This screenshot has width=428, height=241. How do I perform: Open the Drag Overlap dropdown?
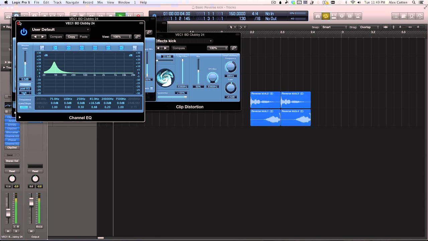click(369, 27)
